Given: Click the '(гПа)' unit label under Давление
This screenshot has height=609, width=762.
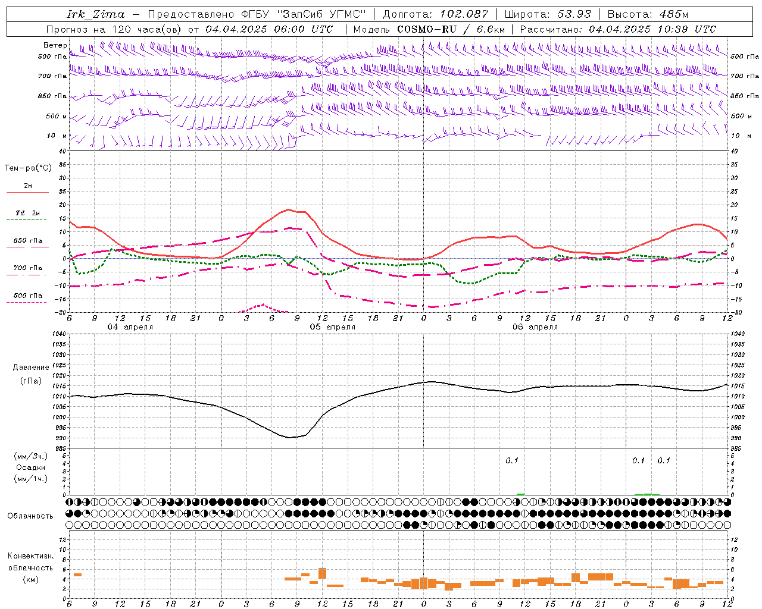Looking at the screenshot, I should pos(31,381).
